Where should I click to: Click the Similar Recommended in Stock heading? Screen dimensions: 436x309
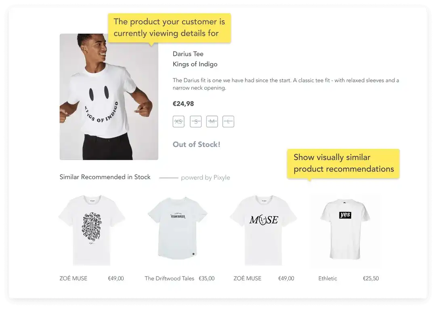point(105,177)
